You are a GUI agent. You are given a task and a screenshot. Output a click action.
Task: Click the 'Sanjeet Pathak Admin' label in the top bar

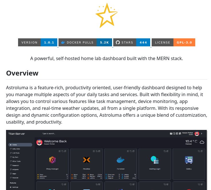click(x=187, y=134)
